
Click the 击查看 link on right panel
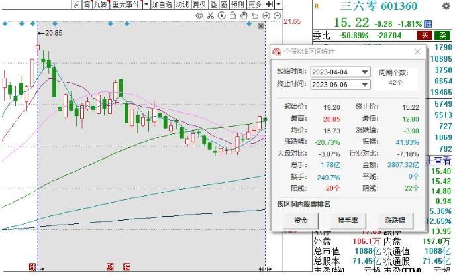coord(438,160)
